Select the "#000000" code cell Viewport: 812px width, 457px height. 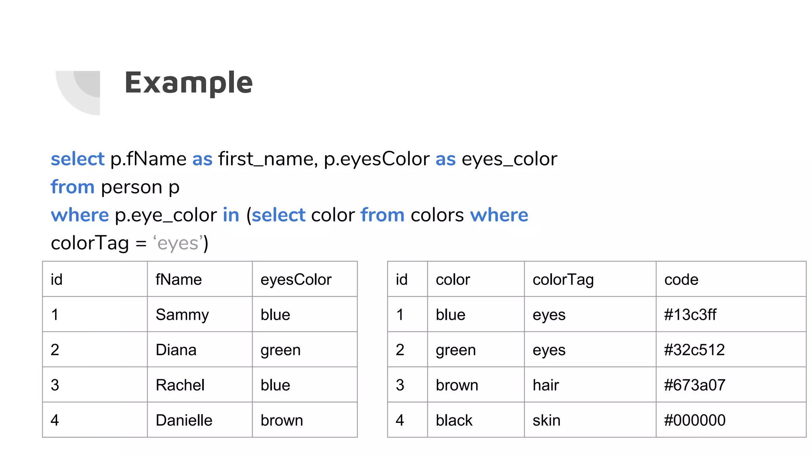pos(695,421)
